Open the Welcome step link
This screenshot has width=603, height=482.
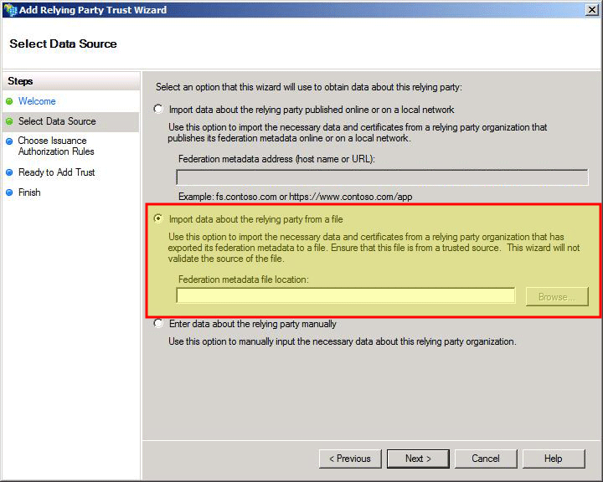coord(37,101)
